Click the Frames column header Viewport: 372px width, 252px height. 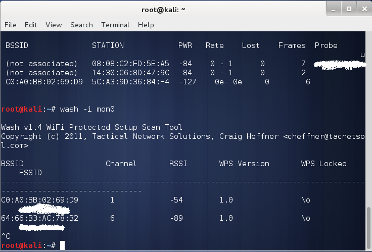click(292, 45)
